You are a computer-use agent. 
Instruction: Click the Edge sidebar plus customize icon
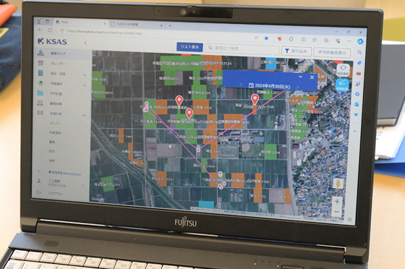[x=355, y=131]
